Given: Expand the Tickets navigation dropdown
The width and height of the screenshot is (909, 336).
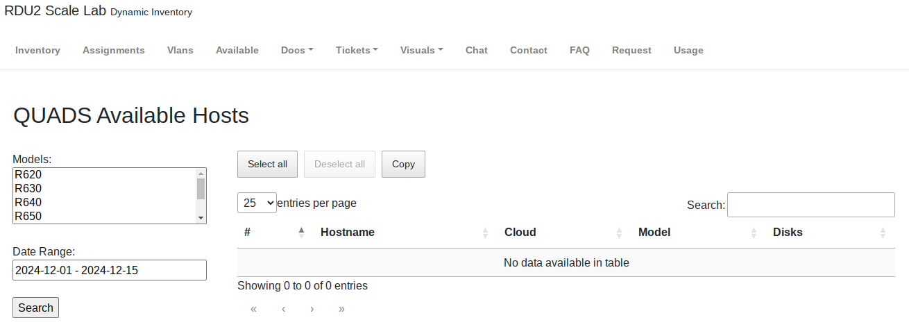Looking at the screenshot, I should [x=357, y=50].
